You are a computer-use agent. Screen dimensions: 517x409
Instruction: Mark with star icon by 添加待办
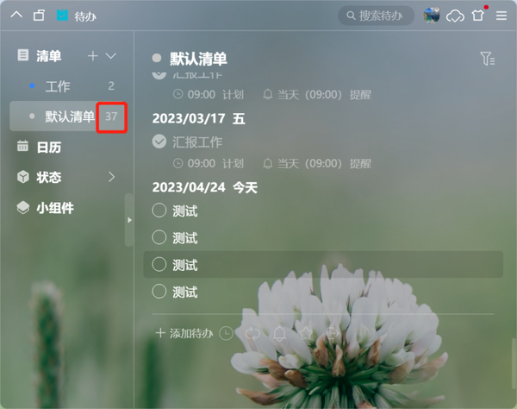pos(306,333)
